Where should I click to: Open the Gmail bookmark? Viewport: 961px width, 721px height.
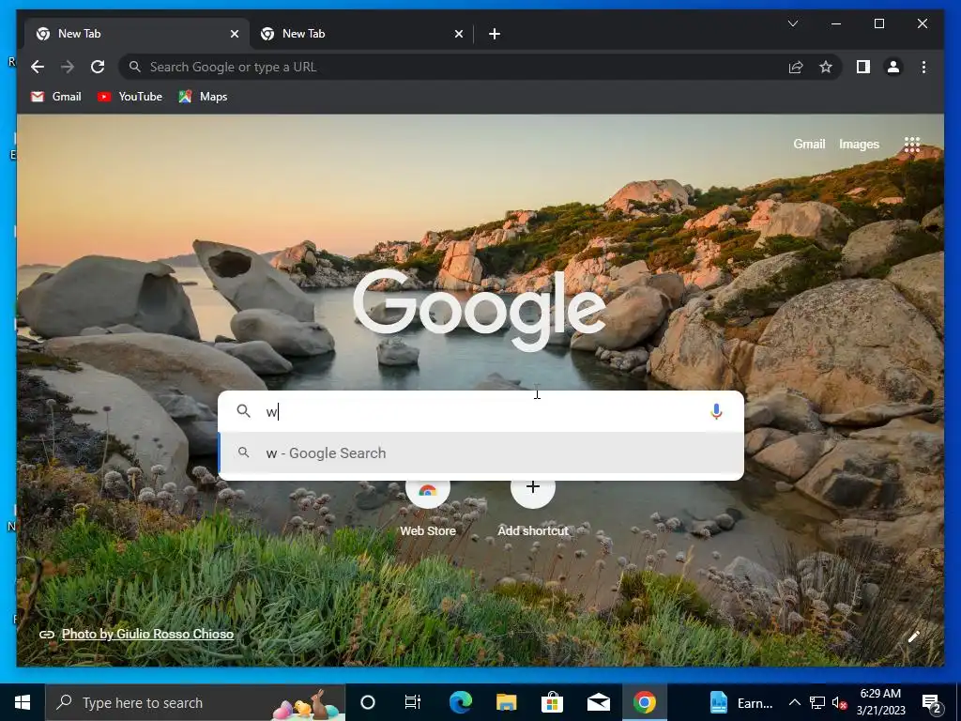point(55,97)
